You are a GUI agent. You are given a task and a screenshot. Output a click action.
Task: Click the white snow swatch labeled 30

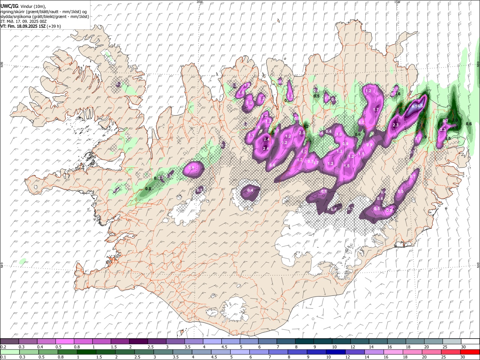point(470,342)
